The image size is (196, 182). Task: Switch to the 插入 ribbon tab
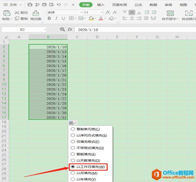pos(101,5)
